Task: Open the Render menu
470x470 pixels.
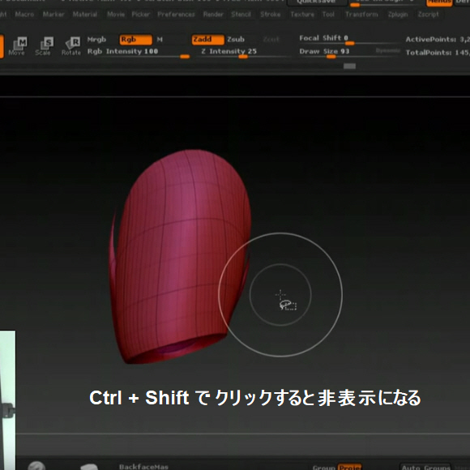Action: click(x=213, y=14)
